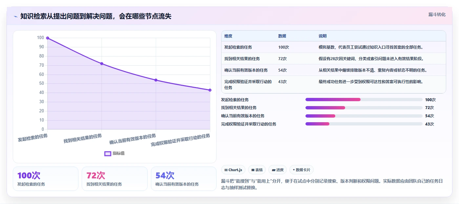
Task: Toggle the 指标值 legend swatch
Action: pos(108,153)
